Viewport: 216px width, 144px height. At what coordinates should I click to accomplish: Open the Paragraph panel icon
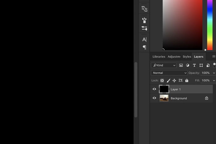coord(144,47)
